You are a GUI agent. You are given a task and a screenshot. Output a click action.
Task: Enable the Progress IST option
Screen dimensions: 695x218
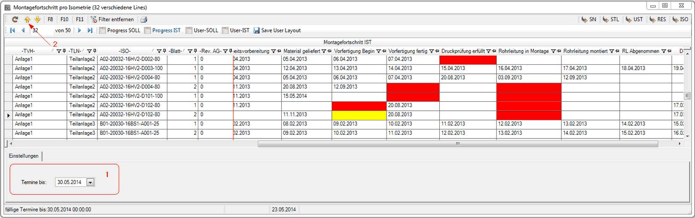click(x=148, y=31)
